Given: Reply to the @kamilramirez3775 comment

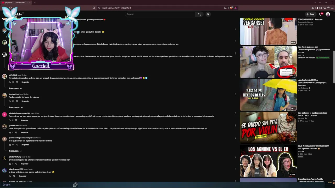Looking at the screenshot, I should [x=23, y=176].
